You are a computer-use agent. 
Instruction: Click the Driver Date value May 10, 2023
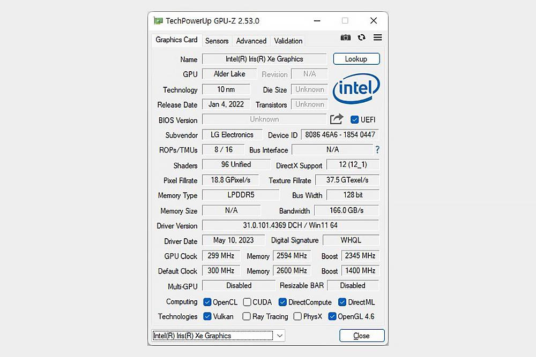(234, 240)
